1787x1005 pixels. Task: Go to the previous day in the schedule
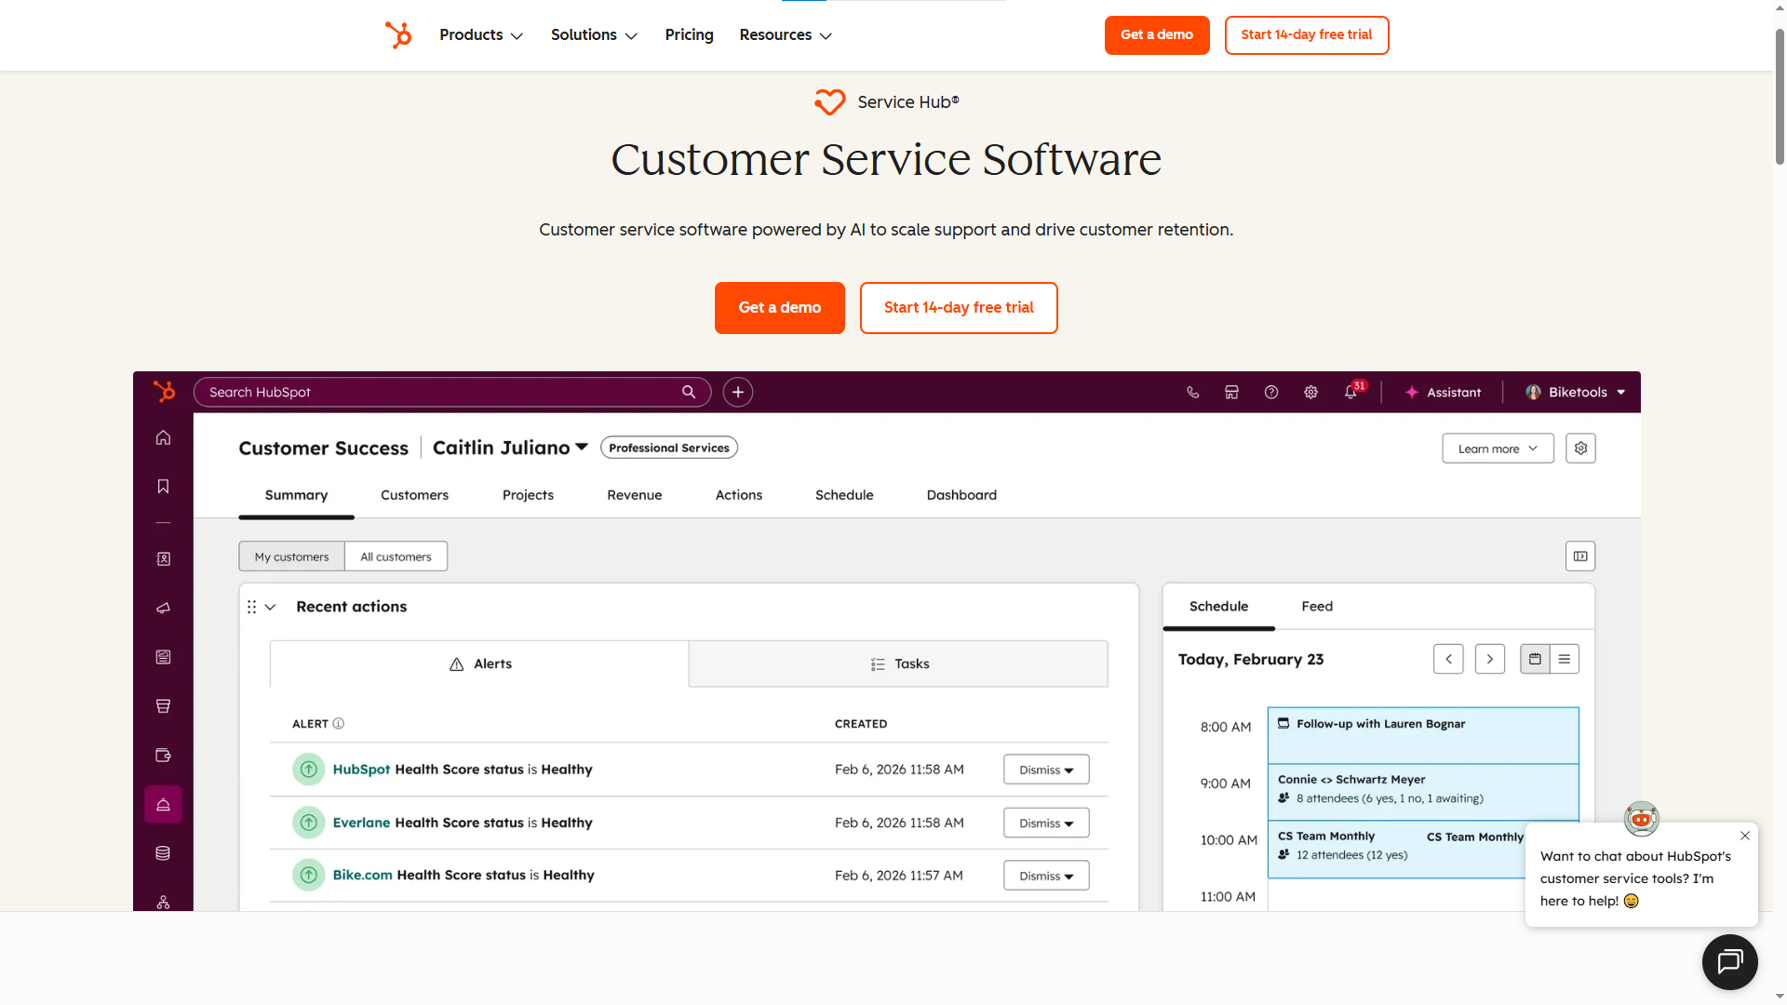click(1448, 659)
